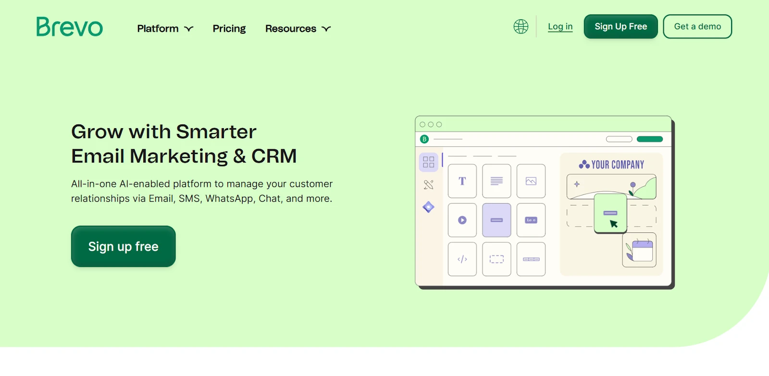
Task: Click the pencil design icon in illustration sidebar
Action: [x=428, y=185]
